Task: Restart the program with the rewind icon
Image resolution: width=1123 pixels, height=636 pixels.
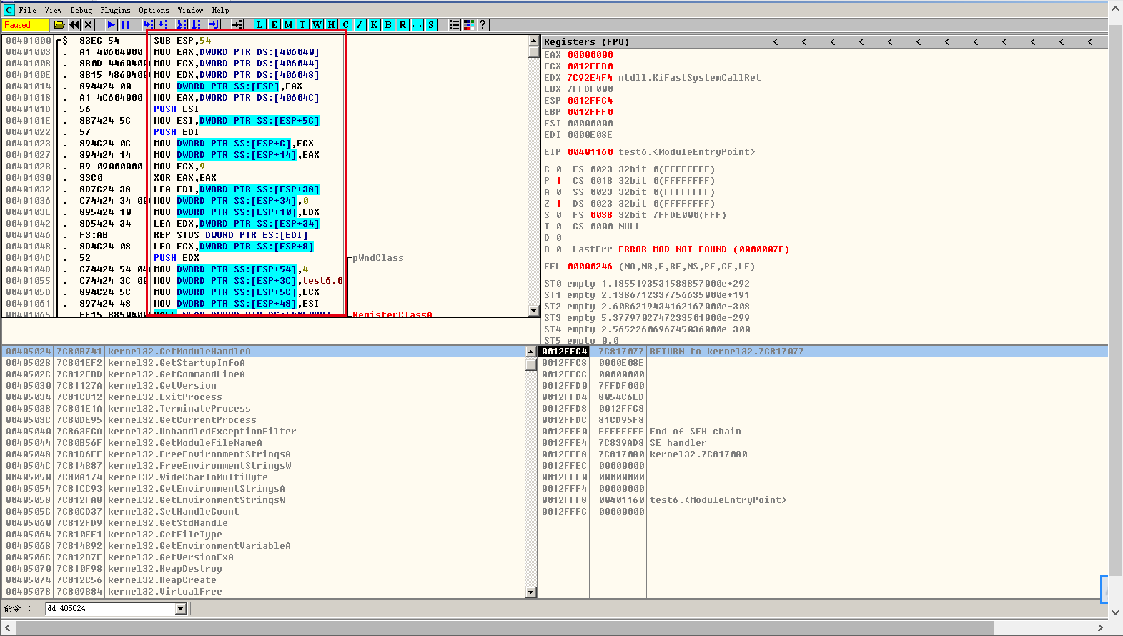Action: 74,24
